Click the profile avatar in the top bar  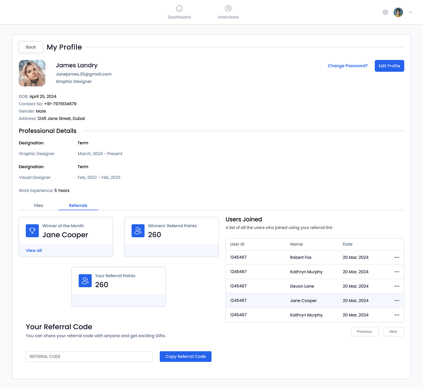(x=398, y=12)
